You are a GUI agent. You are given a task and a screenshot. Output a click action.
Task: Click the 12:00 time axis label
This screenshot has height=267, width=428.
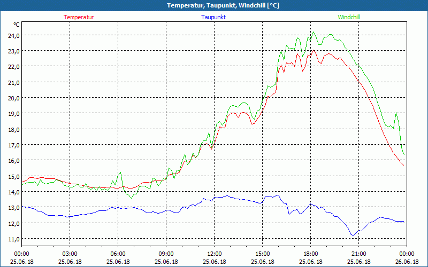point(215,254)
